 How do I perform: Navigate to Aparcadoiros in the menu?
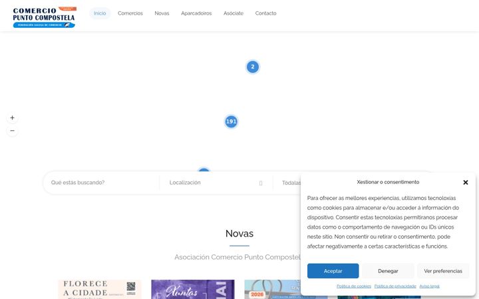coord(196,13)
